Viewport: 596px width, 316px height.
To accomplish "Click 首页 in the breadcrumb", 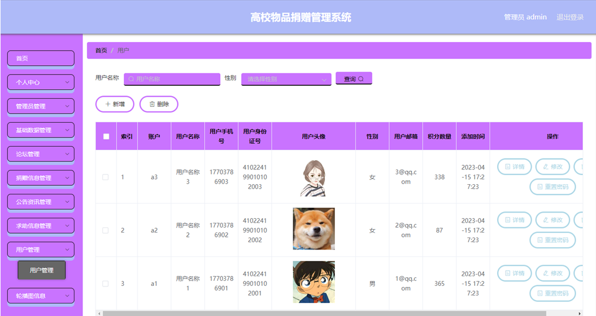I will [101, 51].
